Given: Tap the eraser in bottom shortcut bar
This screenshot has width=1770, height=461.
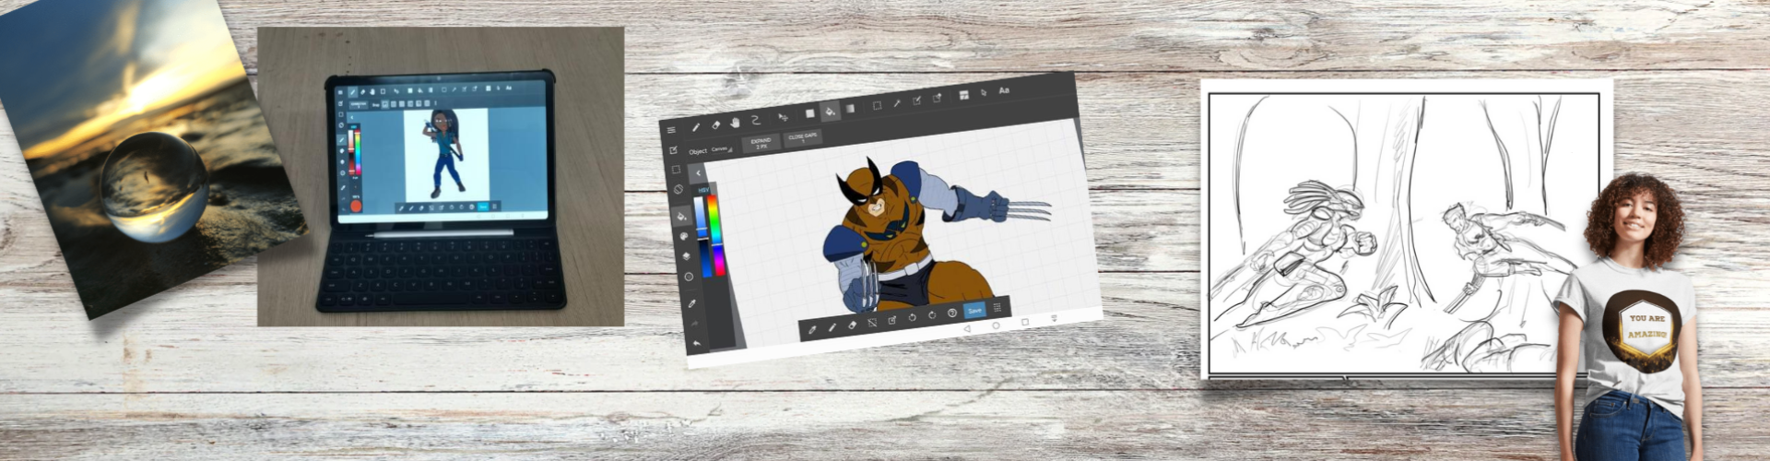Looking at the screenshot, I should [x=853, y=325].
